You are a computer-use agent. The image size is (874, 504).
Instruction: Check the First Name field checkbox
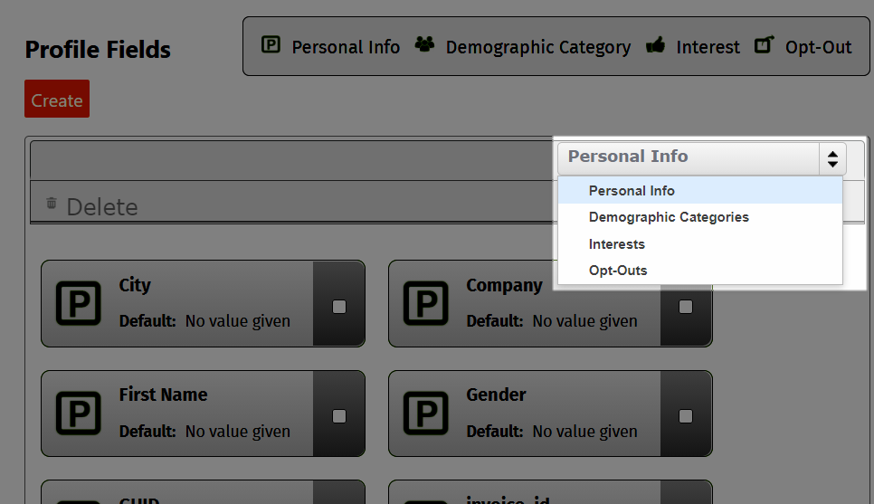339,416
